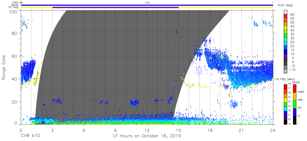The image size is (307, 141).
Task: Click the "ELEV (deg)" legend title
Action: (x=285, y=5)
